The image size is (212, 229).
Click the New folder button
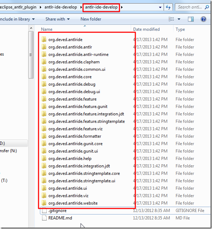click(x=91, y=19)
